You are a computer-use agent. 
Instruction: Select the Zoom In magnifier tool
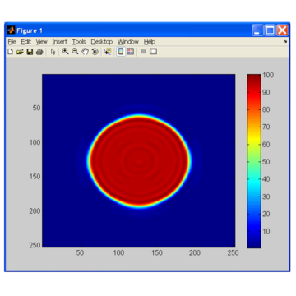click(x=65, y=51)
